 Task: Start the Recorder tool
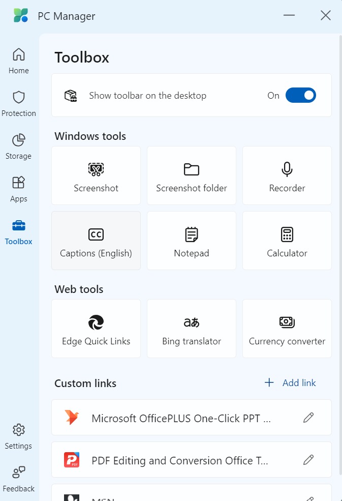[287, 175]
